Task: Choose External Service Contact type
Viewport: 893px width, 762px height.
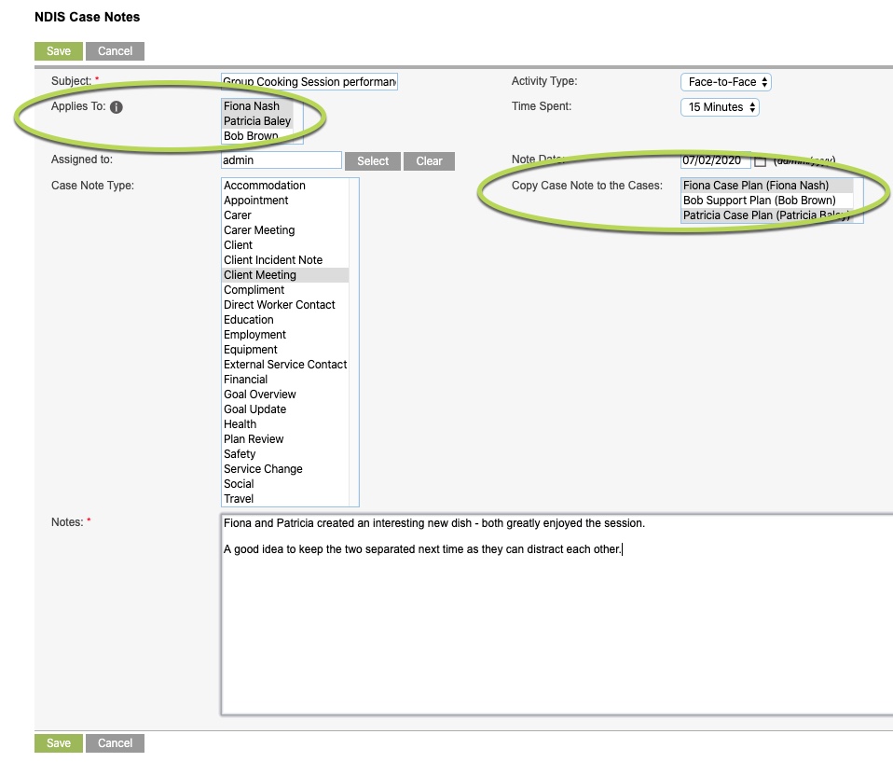Action: pyautogui.click(x=285, y=364)
